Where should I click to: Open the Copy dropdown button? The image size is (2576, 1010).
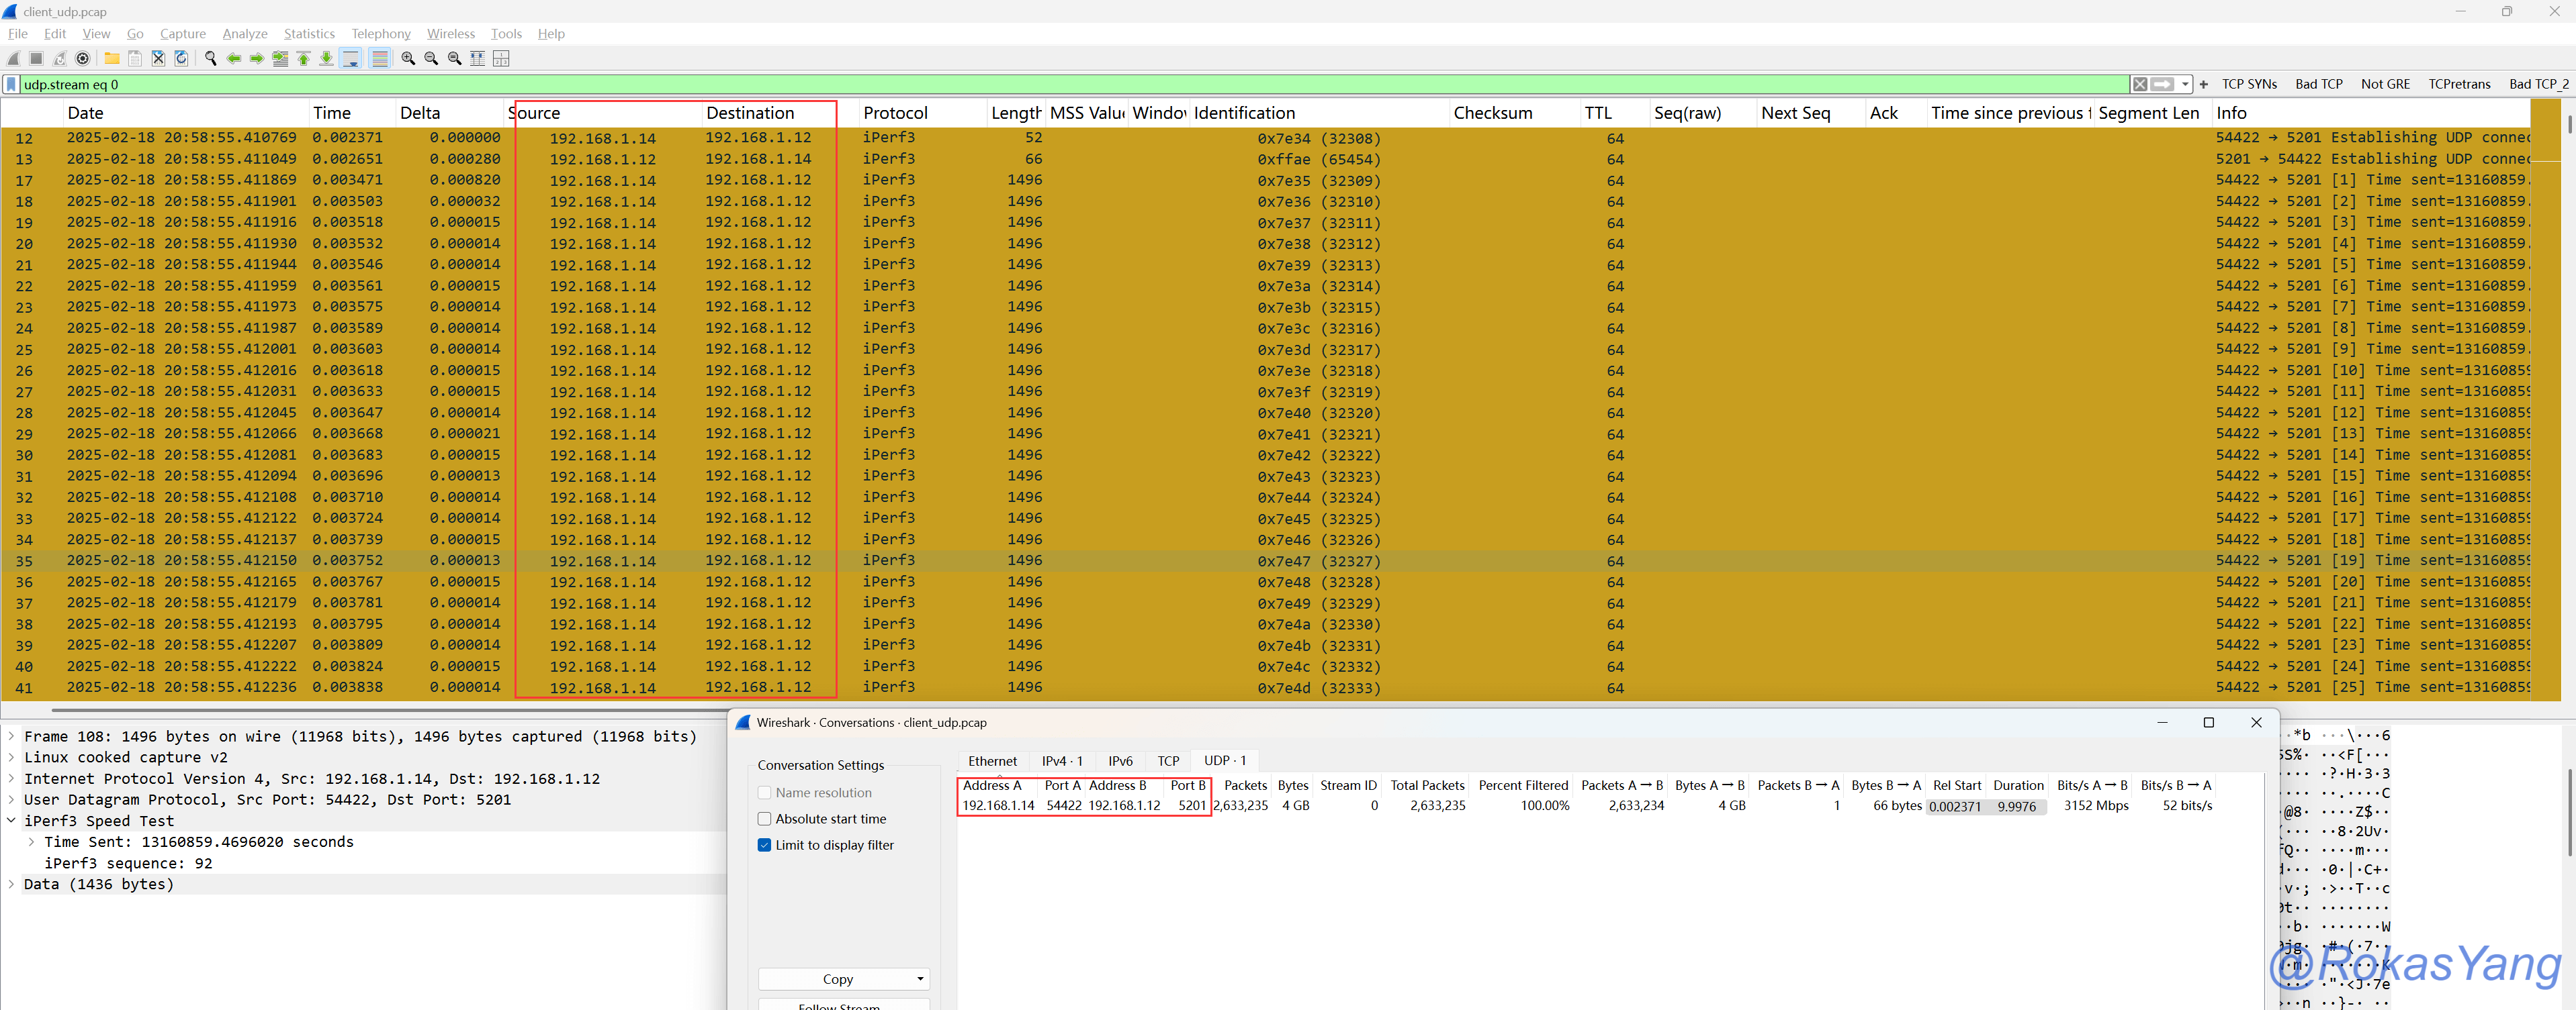click(843, 979)
